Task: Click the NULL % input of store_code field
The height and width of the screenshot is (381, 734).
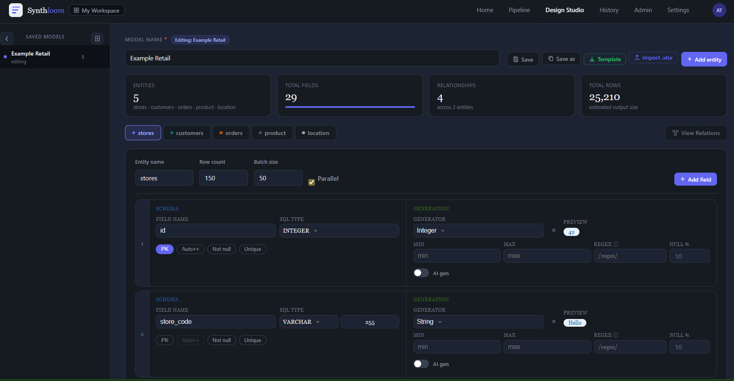Action: click(x=689, y=347)
